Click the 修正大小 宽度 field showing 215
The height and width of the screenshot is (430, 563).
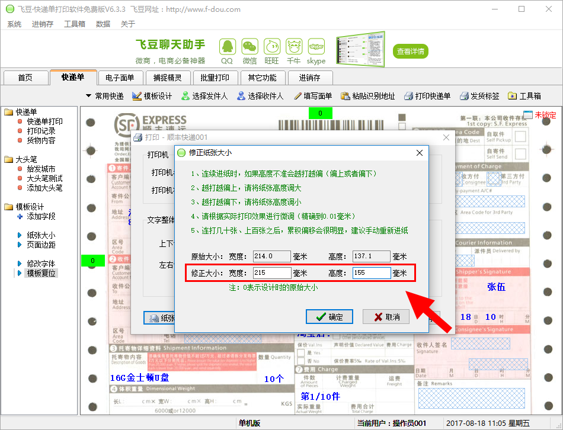[272, 273]
